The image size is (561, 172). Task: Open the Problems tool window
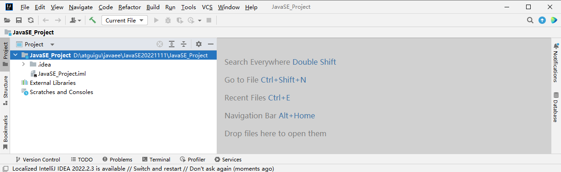click(118, 159)
